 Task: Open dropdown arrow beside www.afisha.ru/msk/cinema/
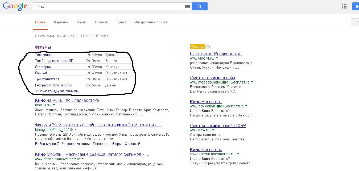point(82,159)
